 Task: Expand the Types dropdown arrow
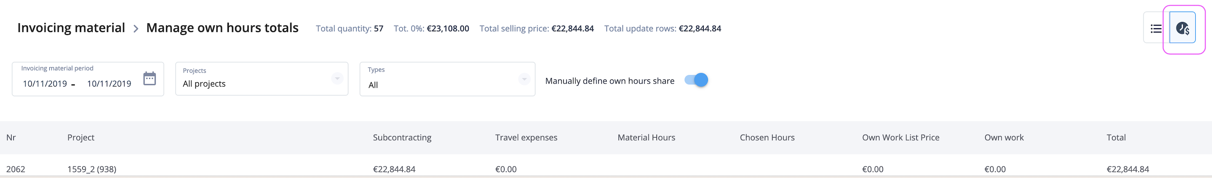coord(524,79)
